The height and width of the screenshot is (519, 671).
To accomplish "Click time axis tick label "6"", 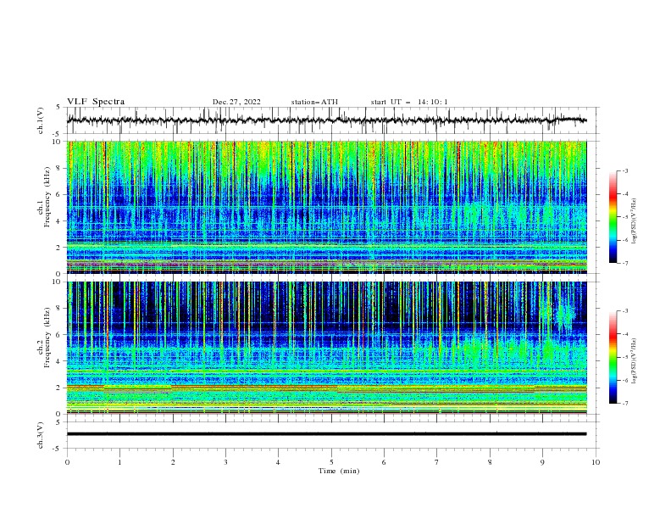I will 384,462.
